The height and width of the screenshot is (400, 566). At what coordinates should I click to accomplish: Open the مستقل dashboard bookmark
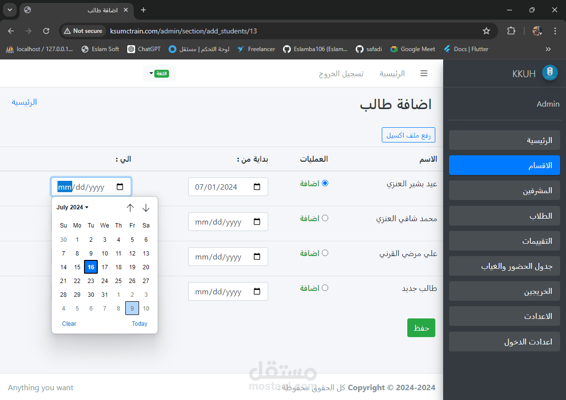[198, 49]
